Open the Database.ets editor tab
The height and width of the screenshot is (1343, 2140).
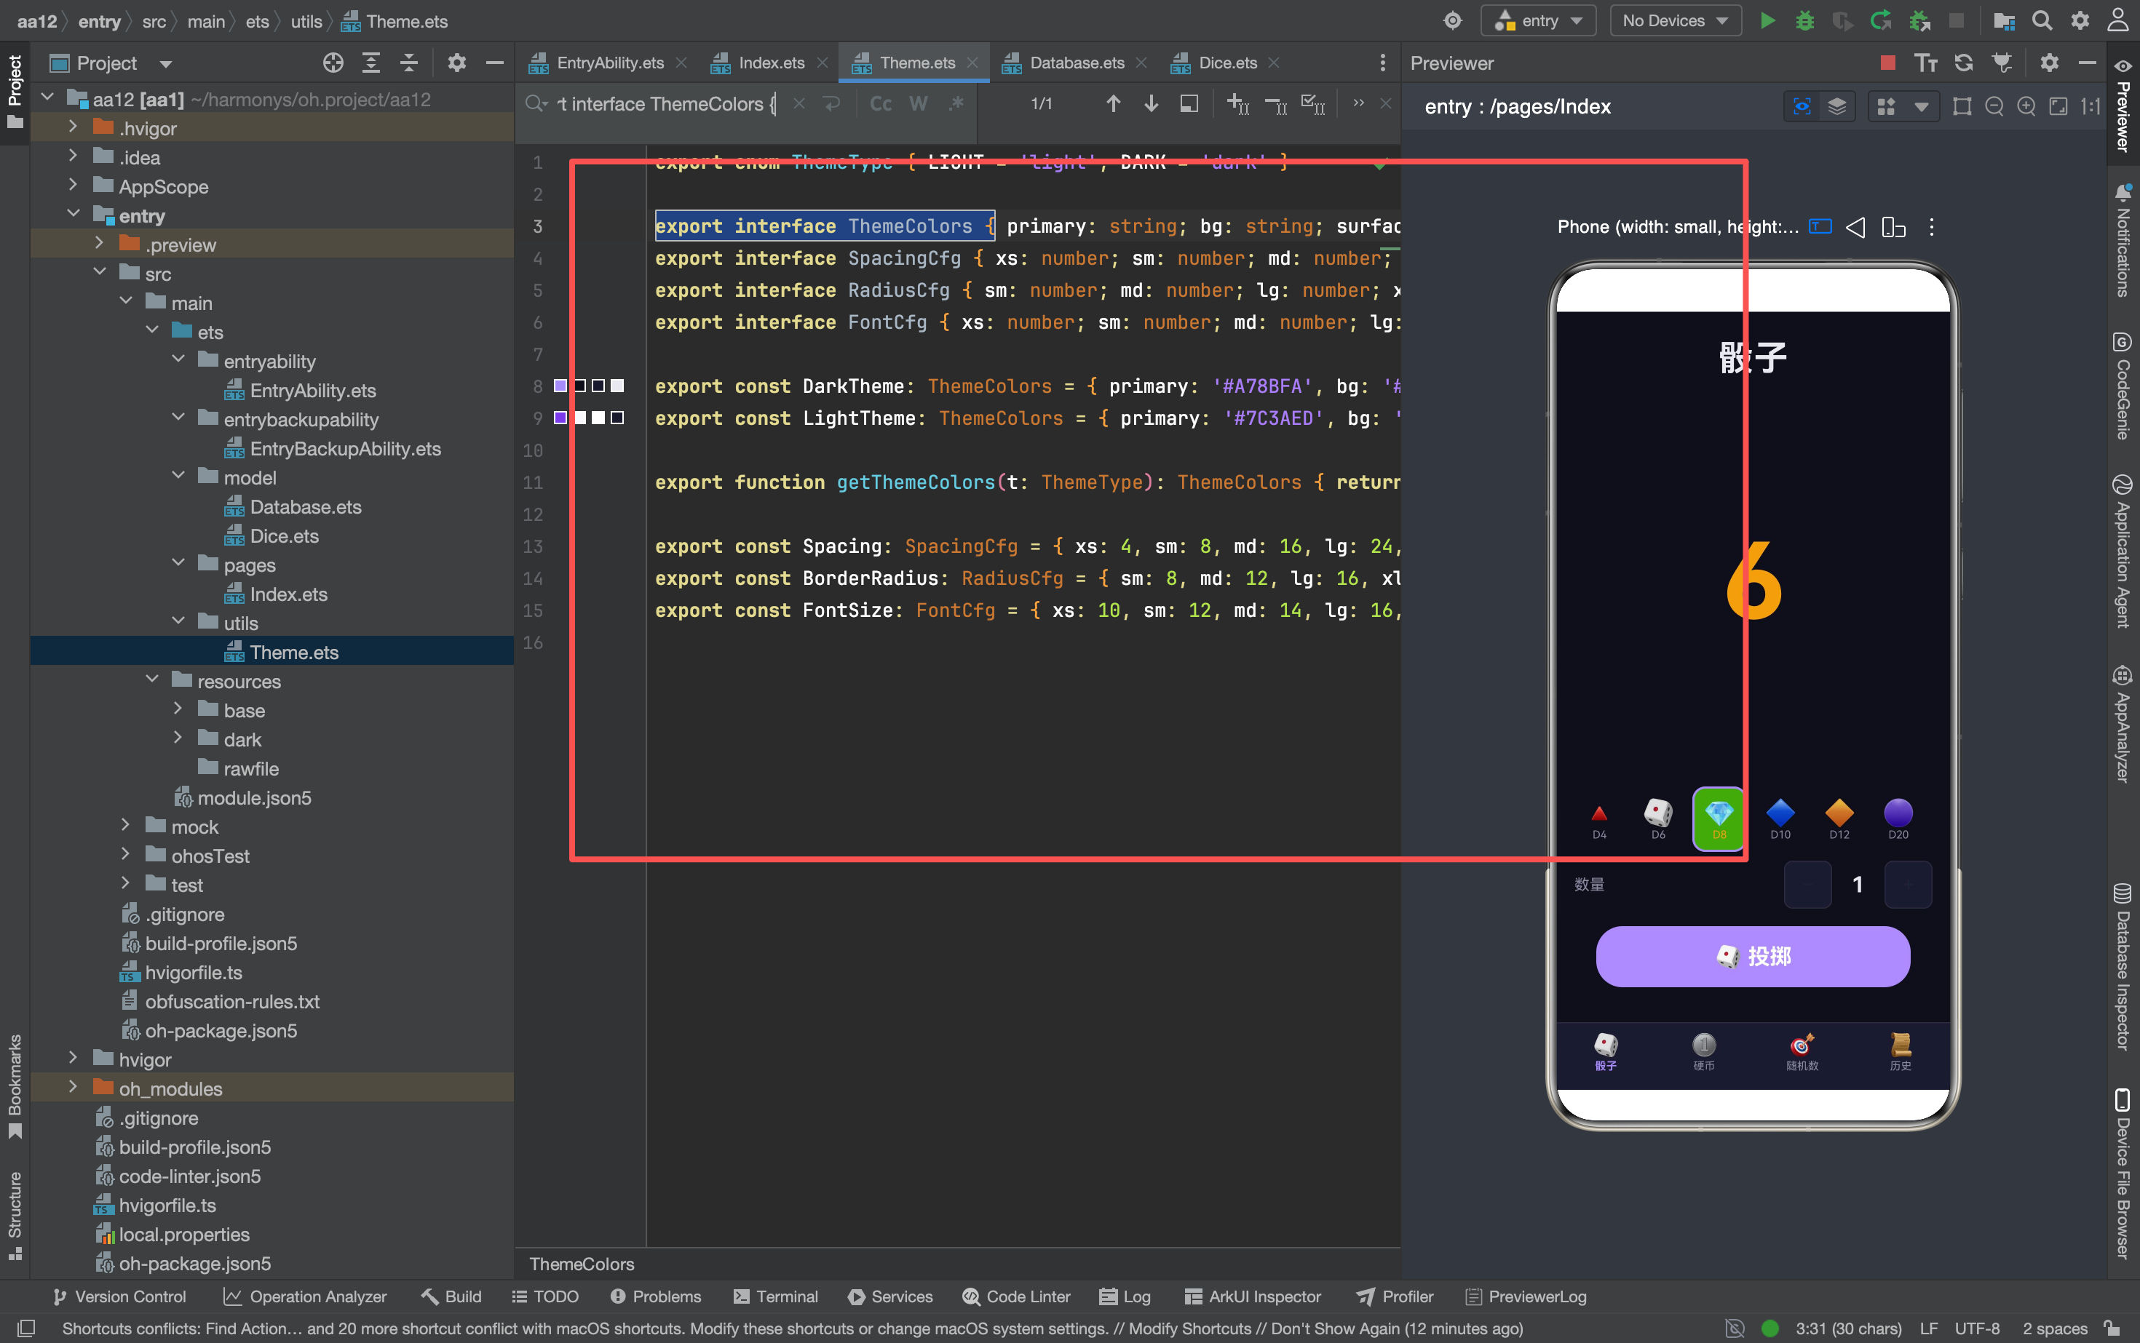pos(1077,63)
